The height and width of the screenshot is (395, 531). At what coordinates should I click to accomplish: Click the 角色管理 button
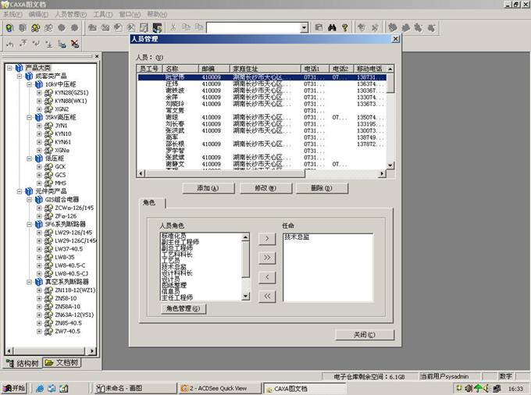tap(184, 308)
